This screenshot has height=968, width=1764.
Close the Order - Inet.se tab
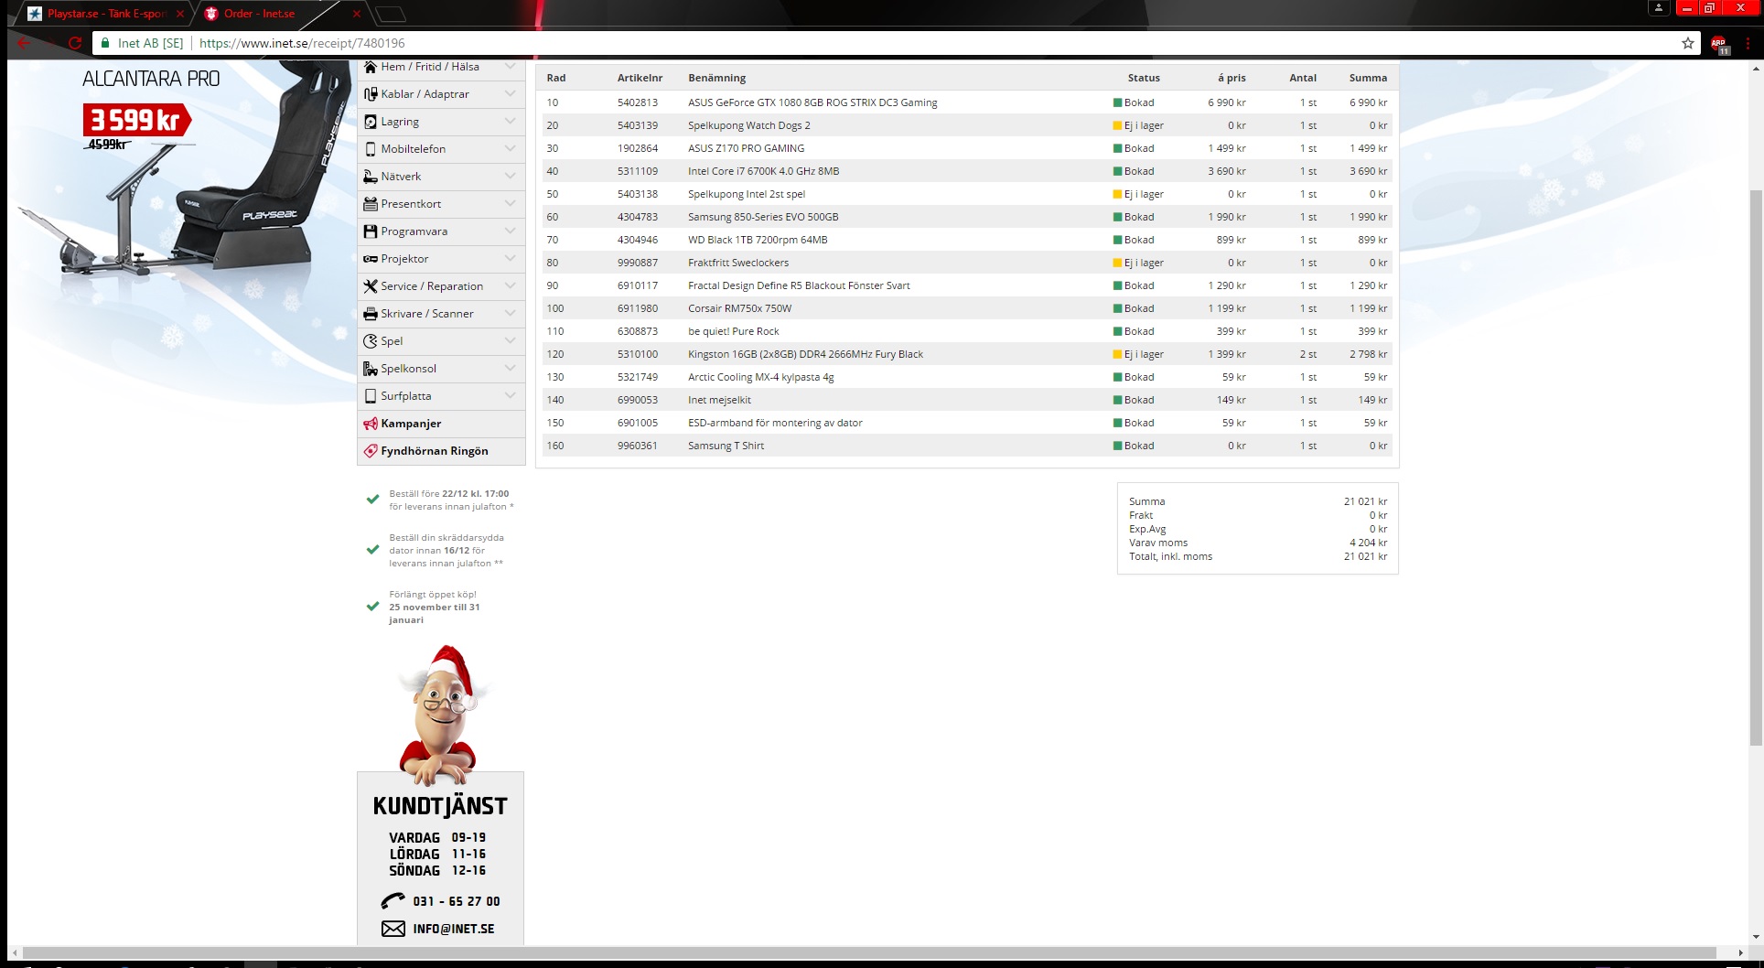(356, 14)
